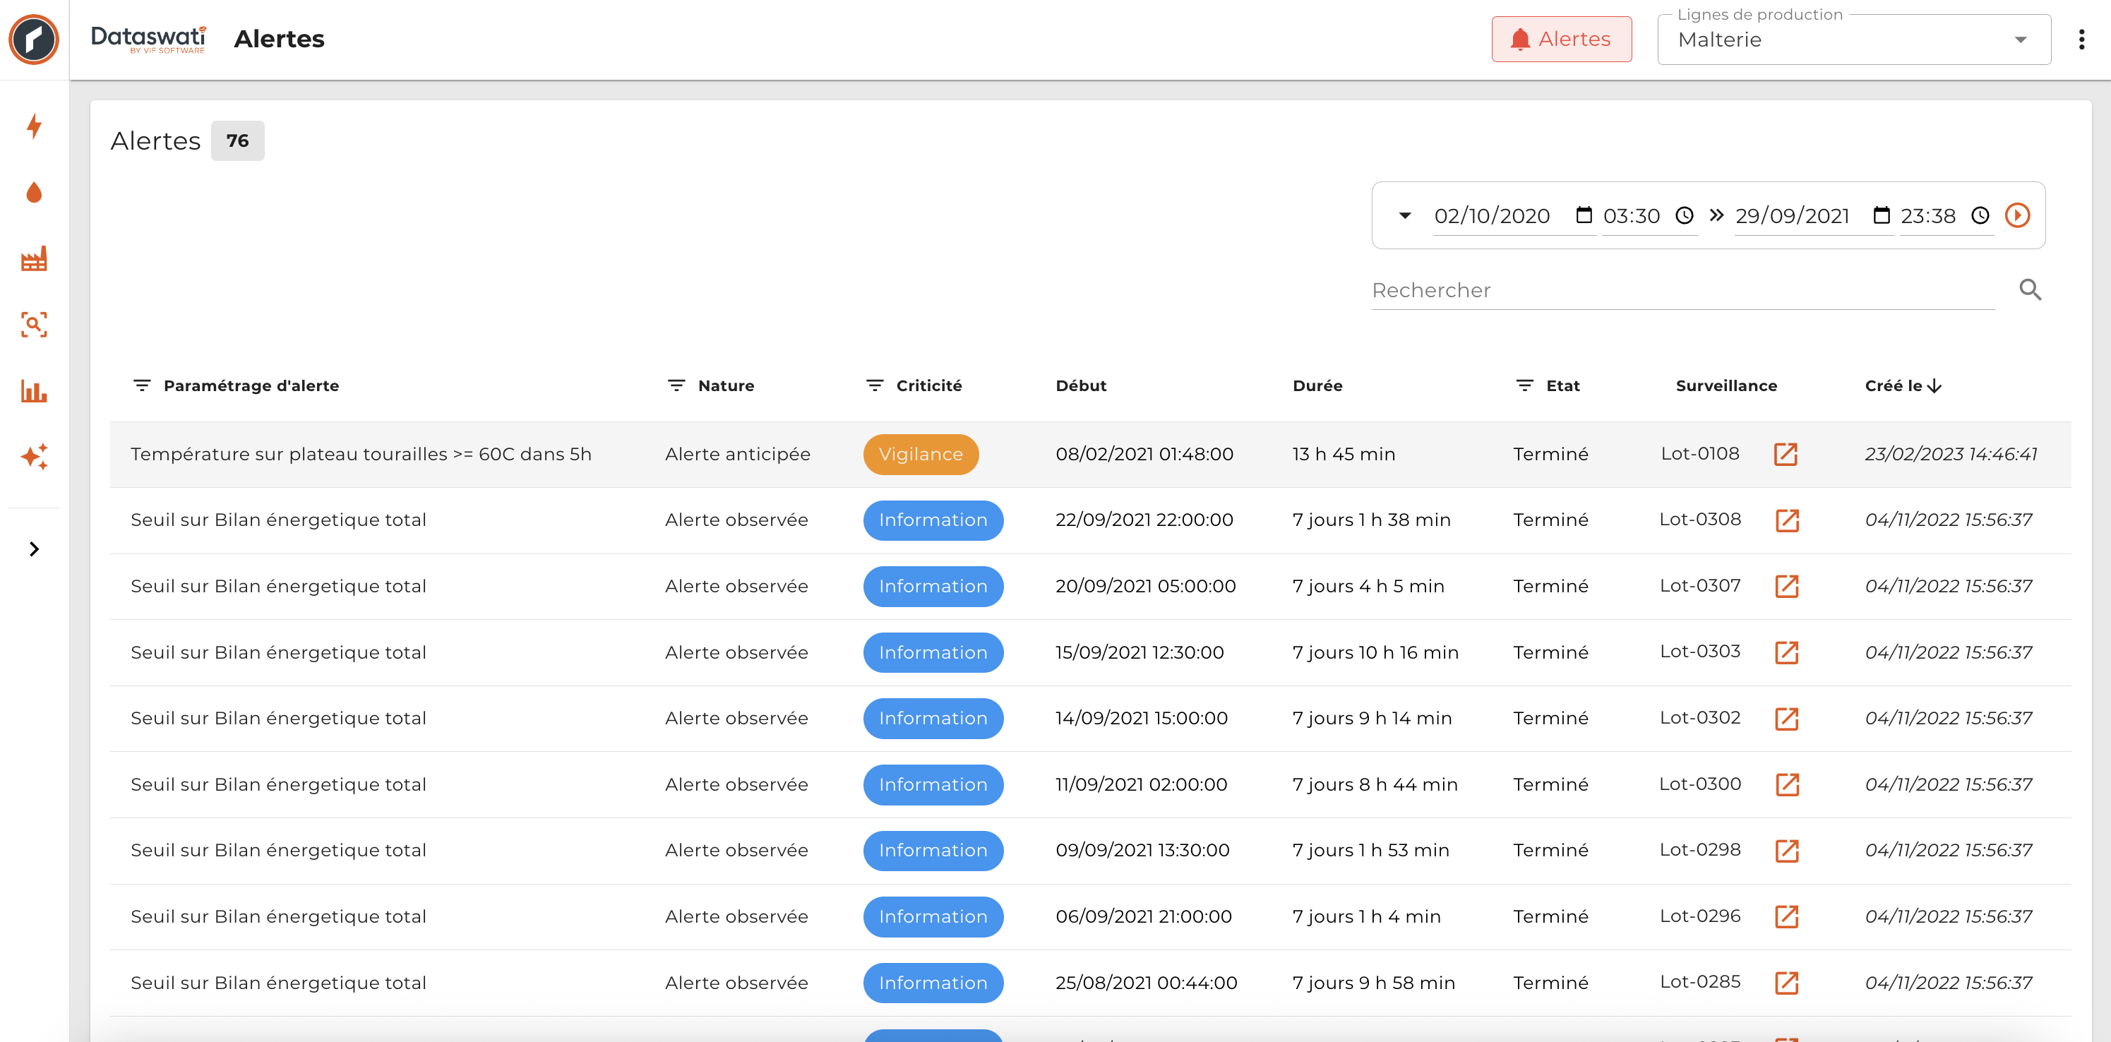This screenshot has height=1042, width=2111.
Task: Sort by the Créé le column header
Action: (1903, 385)
